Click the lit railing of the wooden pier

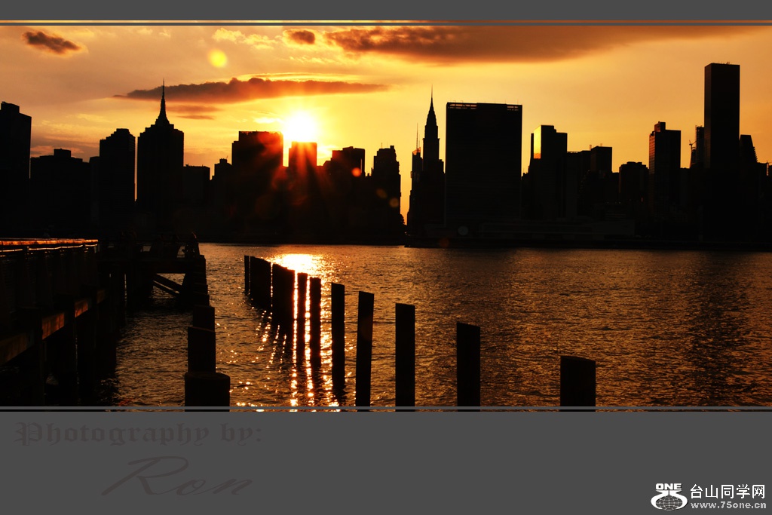[x=49, y=244]
